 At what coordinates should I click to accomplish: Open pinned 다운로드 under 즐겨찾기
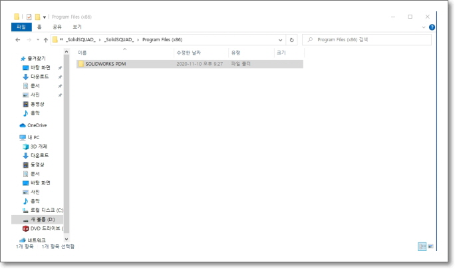[39, 77]
